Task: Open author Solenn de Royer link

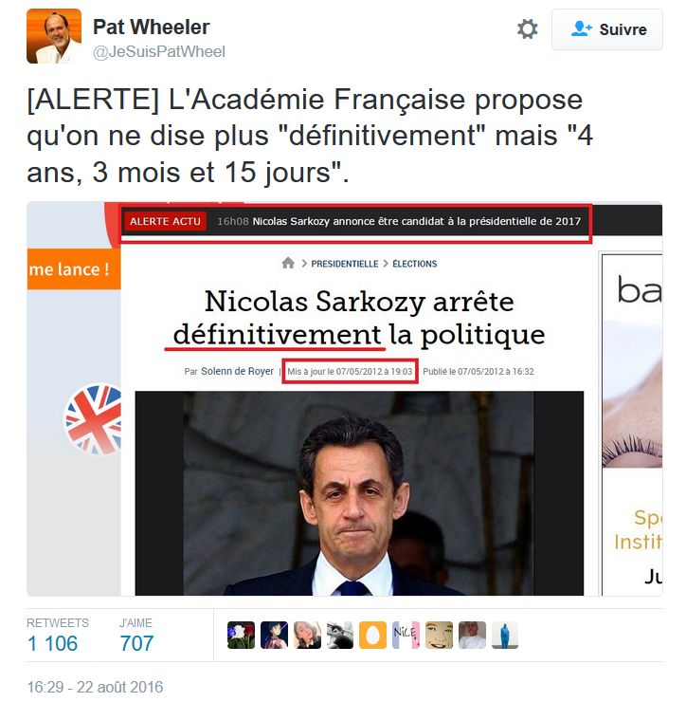Action: coord(237,371)
